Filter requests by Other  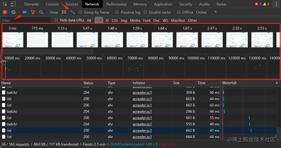pos(192,20)
